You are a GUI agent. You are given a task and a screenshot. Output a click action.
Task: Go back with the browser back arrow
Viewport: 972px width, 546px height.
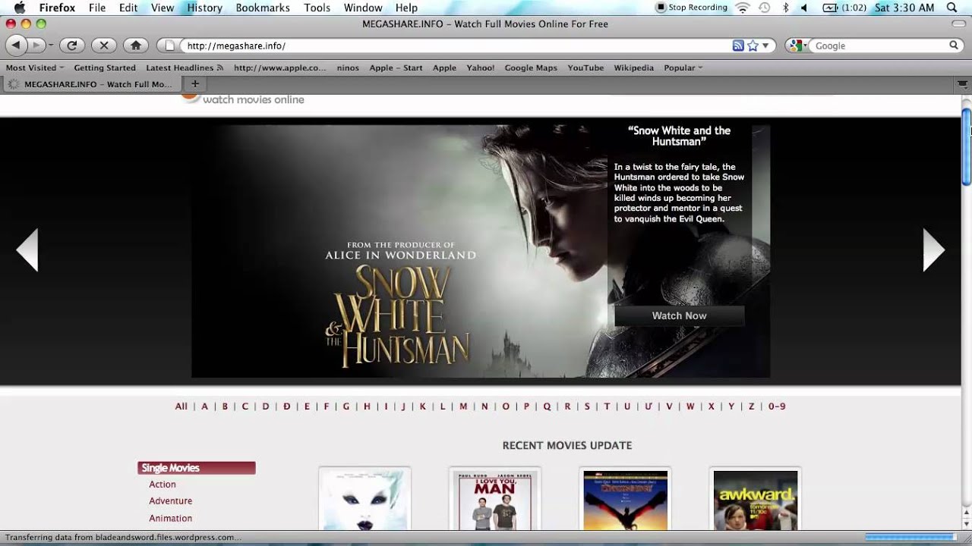point(16,45)
